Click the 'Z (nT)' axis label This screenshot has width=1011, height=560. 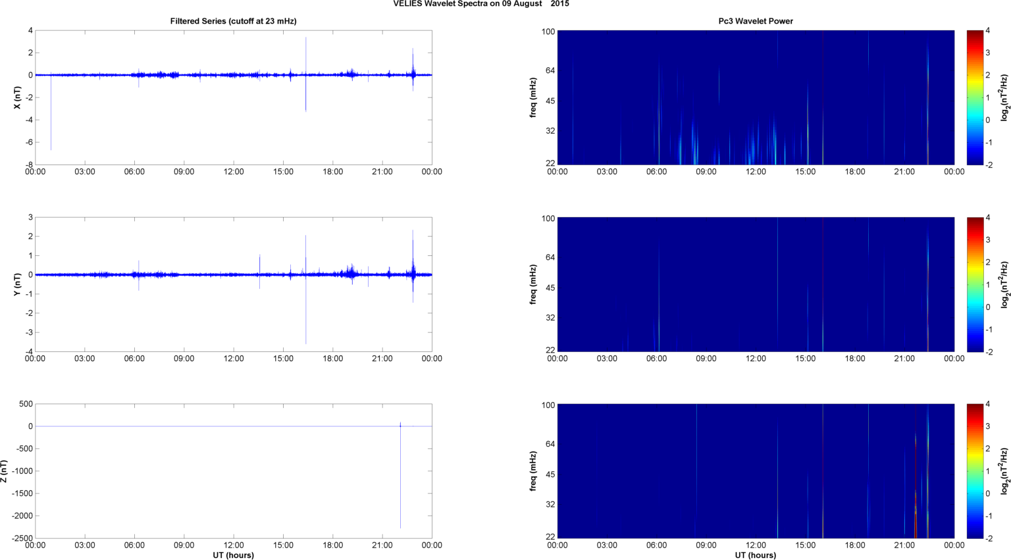pos(5,471)
